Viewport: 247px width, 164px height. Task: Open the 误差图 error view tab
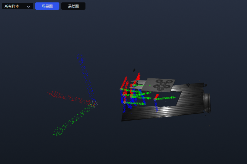tap(73, 6)
